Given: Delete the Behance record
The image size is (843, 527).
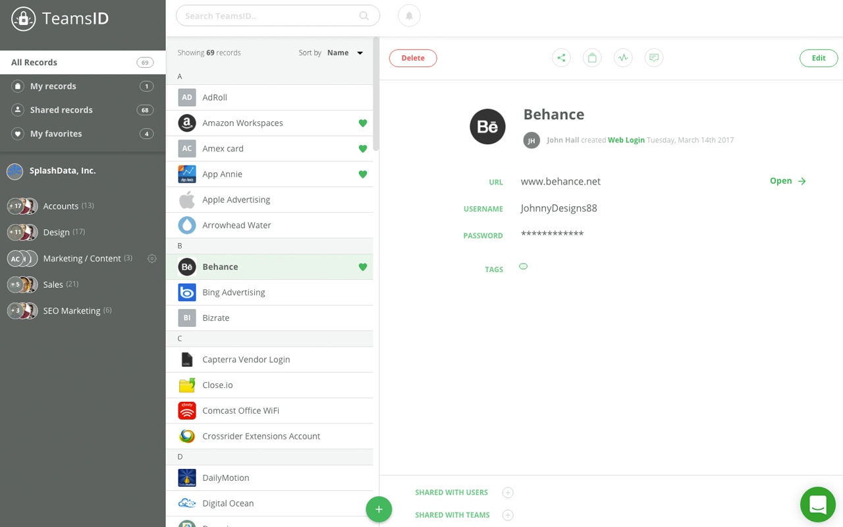Looking at the screenshot, I should [413, 58].
